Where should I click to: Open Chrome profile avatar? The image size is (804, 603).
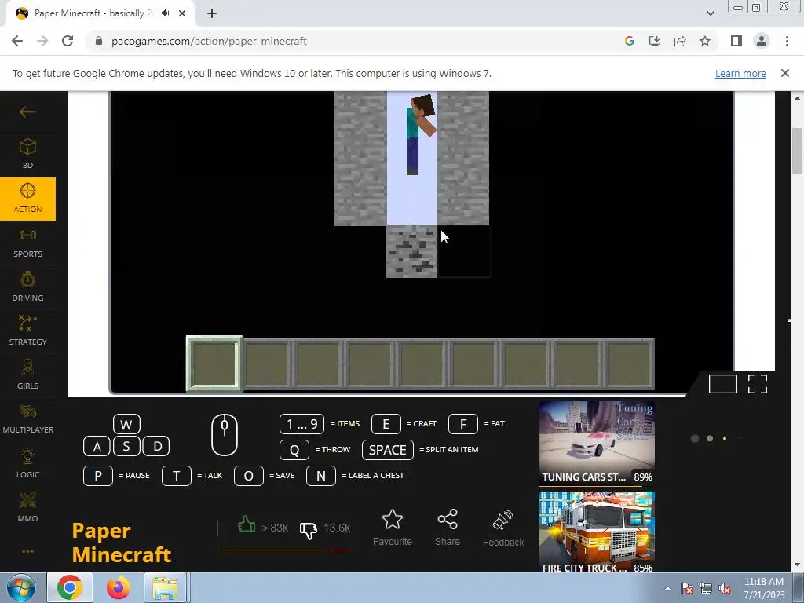[762, 41]
